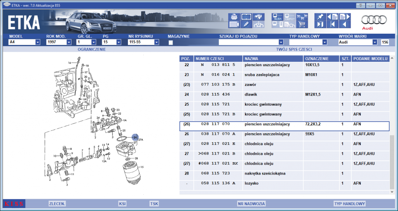
Task: Click the TSK button
Action: pos(154,204)
